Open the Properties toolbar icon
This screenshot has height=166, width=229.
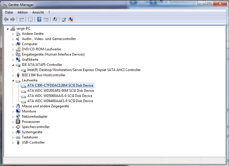point(30,19)
